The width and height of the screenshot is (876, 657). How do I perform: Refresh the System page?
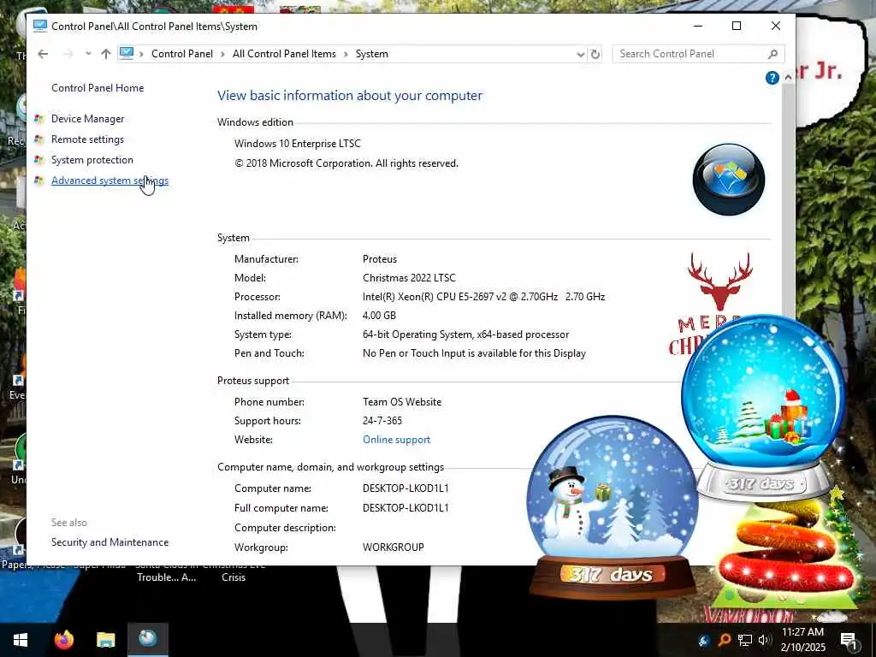[x=595, y=54]
